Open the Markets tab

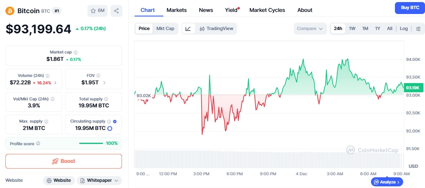point(176,10)
